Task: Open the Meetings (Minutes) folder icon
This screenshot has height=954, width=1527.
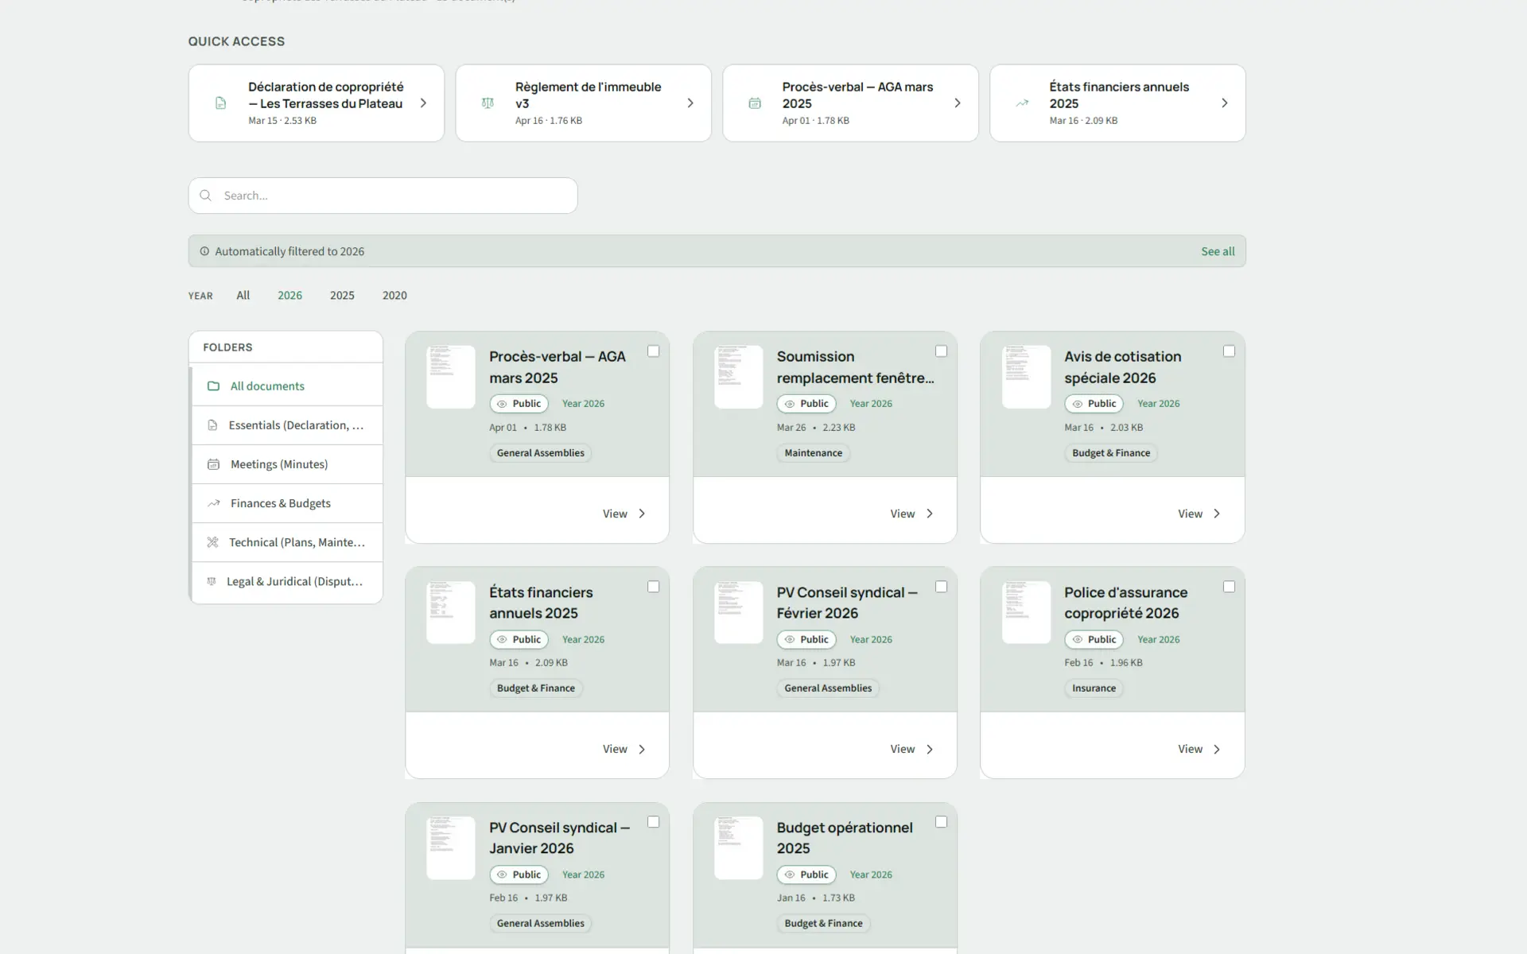Action: click(212, 463)
